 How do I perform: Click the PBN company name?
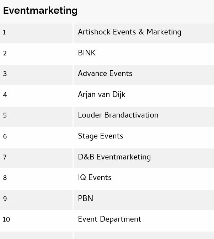click(85, 199)
